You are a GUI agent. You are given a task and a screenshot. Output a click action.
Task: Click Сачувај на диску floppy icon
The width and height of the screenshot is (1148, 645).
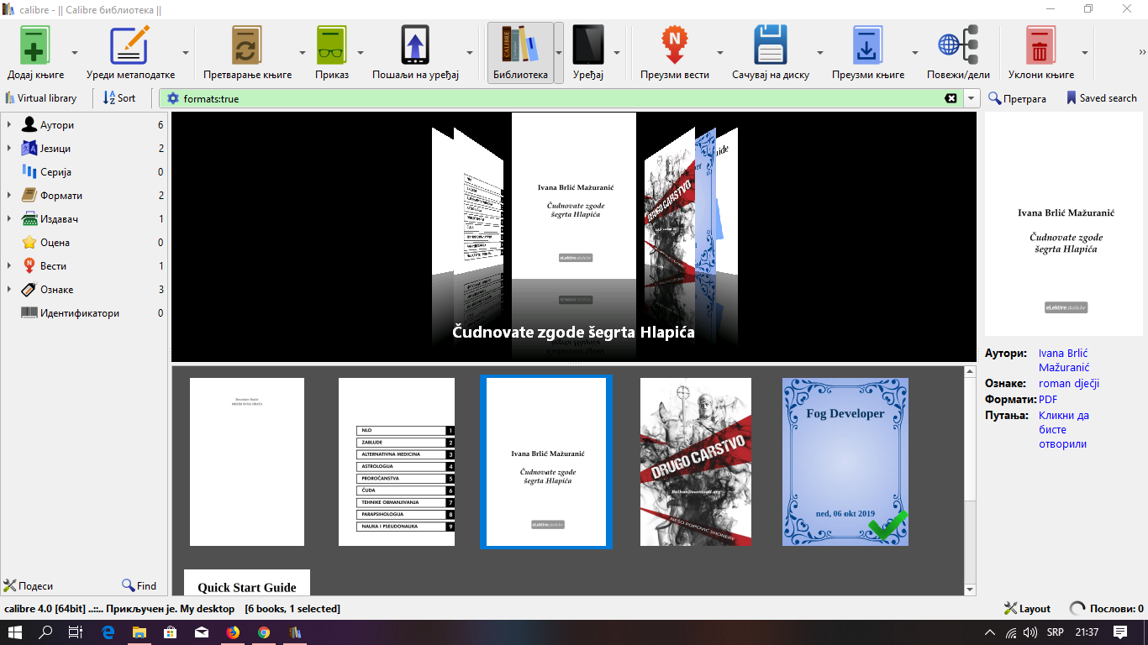[770, 45]
